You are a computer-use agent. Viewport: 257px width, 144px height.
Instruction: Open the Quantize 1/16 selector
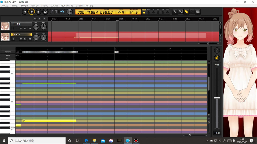134,12
